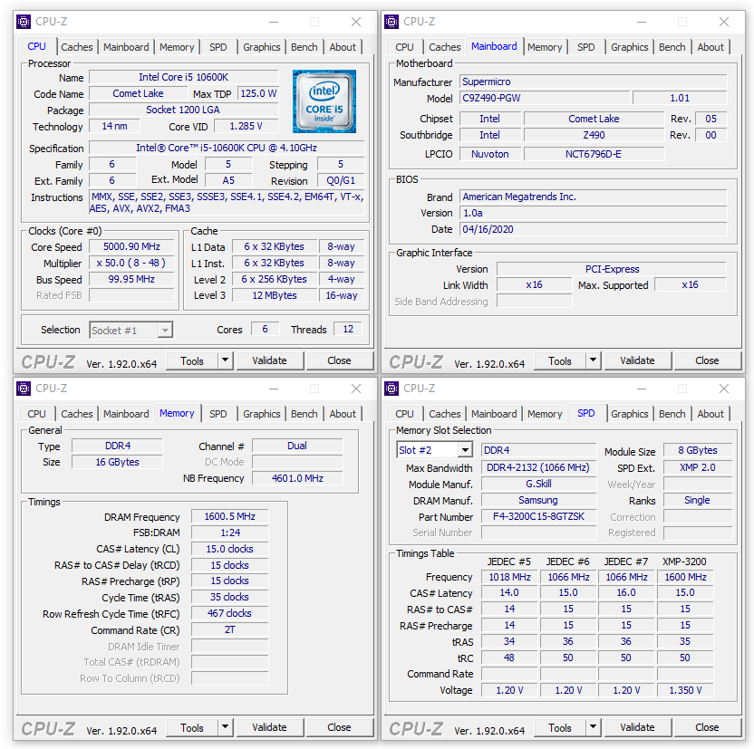Click the Max TDP value '125.0 W'
Screen dimensions: 754x749
coord(258,93)
